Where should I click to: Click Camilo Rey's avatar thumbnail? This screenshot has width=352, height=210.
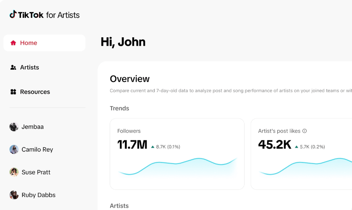(x=14, y=149)
